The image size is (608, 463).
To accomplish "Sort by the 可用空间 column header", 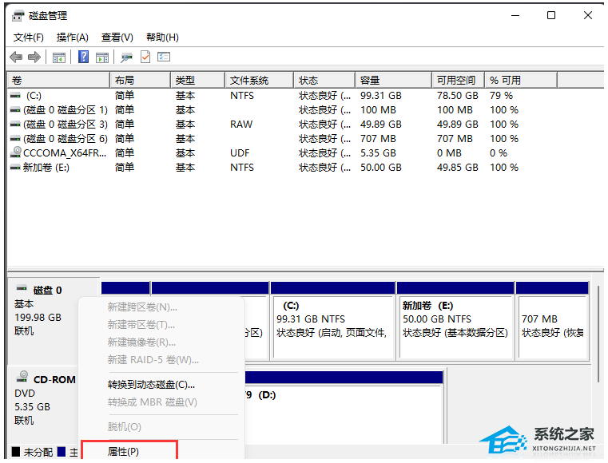I will 458,80.
